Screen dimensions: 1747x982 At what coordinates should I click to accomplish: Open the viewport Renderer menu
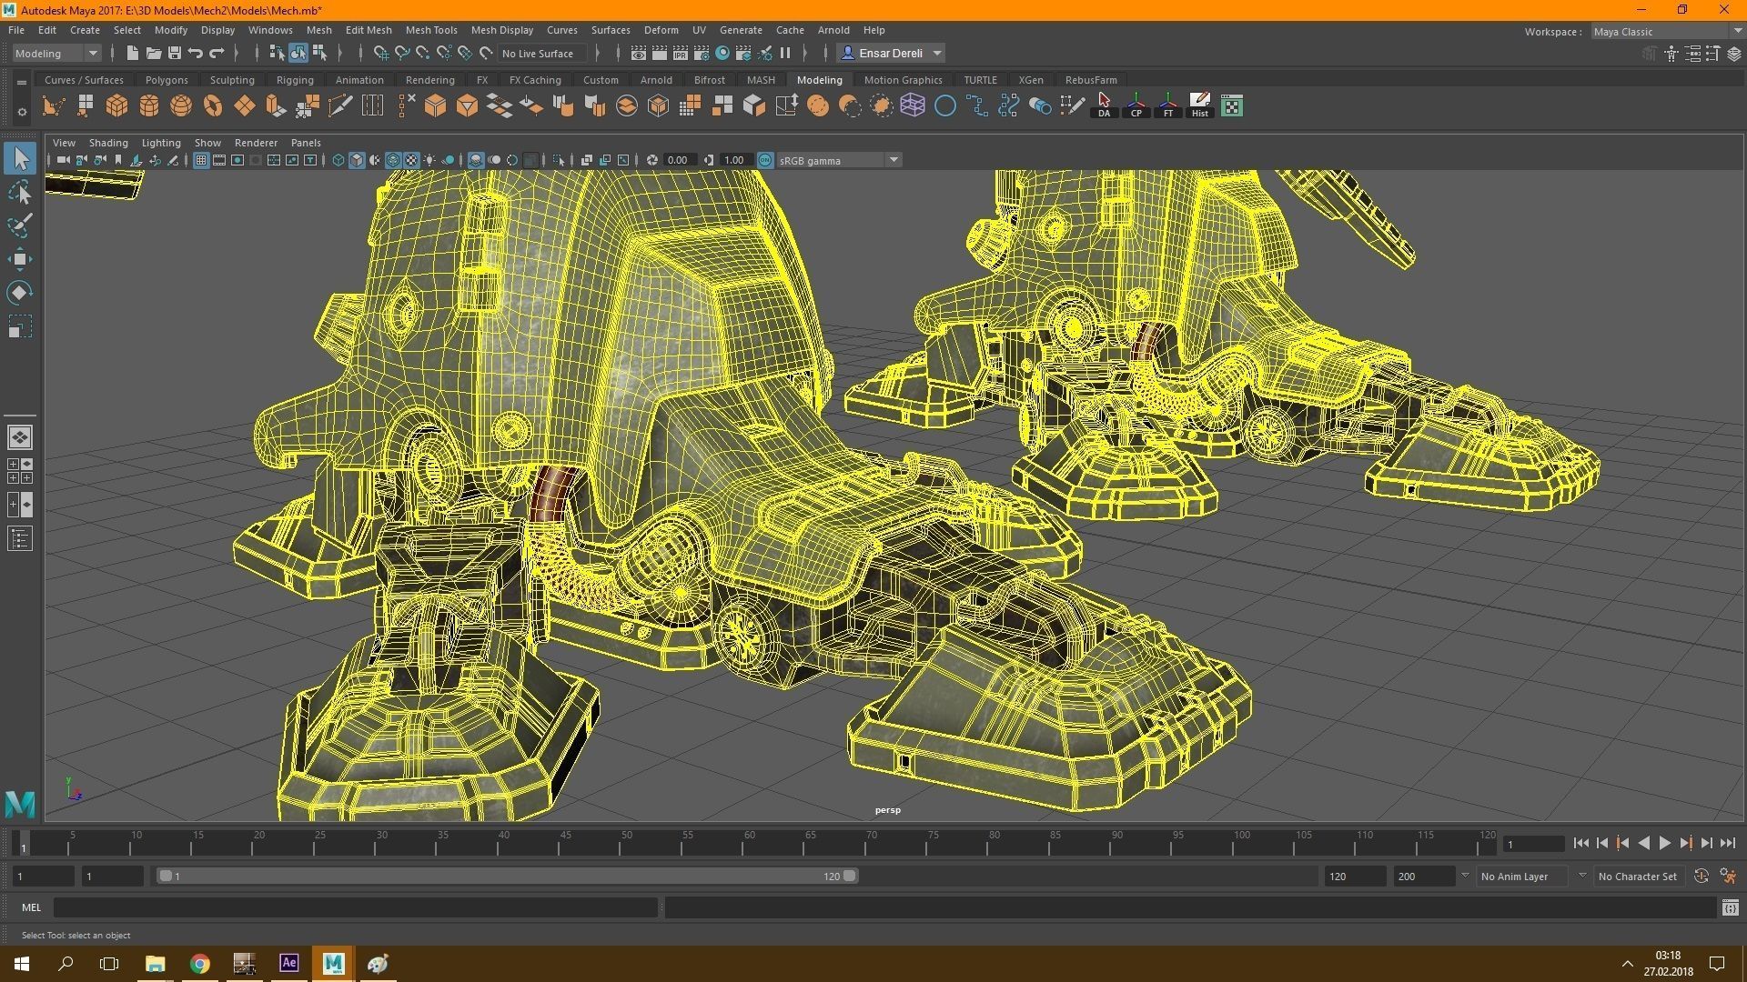pyautogui.click(x=256, y=143)
